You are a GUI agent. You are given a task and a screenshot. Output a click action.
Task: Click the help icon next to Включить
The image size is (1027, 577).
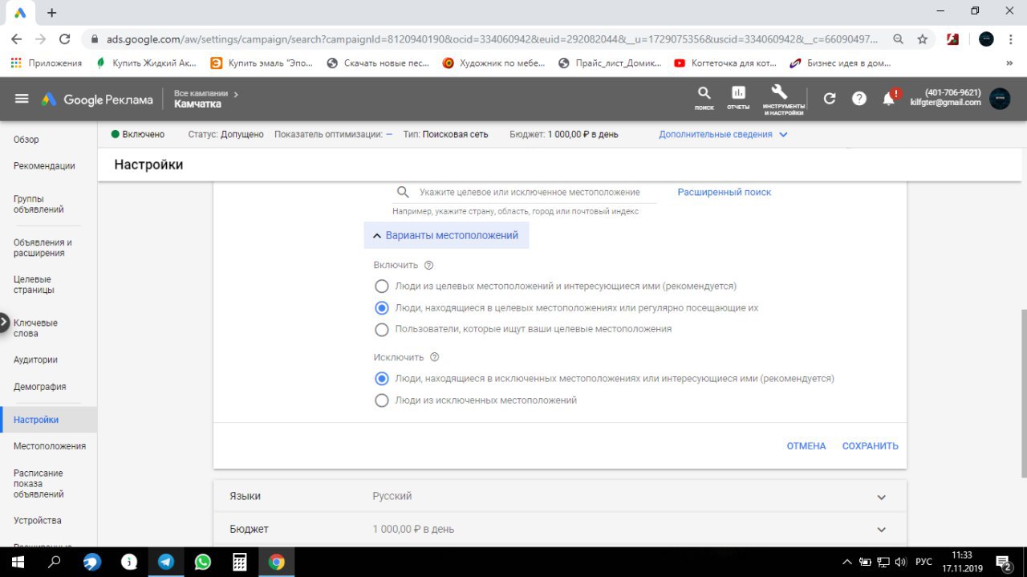point(428,266)
